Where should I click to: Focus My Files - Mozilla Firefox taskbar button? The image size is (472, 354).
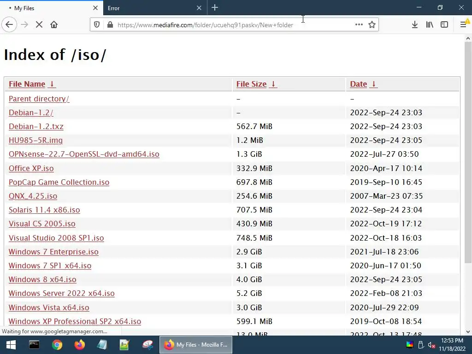tap(195, 345)
